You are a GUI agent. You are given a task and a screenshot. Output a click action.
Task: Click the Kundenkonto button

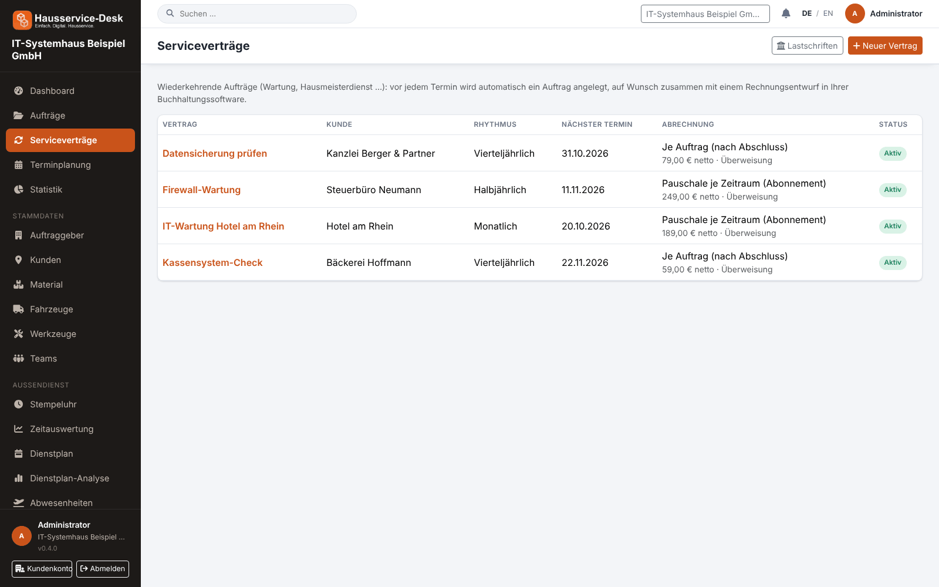[x=42, y=569]
